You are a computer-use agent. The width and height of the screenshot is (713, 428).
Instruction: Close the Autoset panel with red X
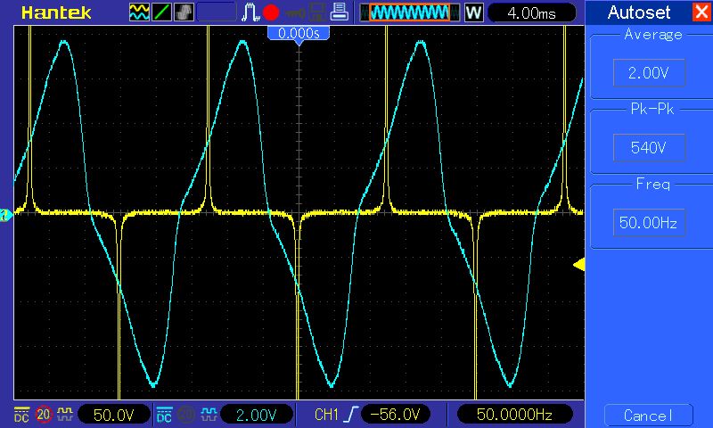(701, 12)
